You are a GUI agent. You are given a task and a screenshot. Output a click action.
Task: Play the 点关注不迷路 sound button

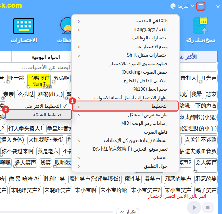click(x=201, y=140)
